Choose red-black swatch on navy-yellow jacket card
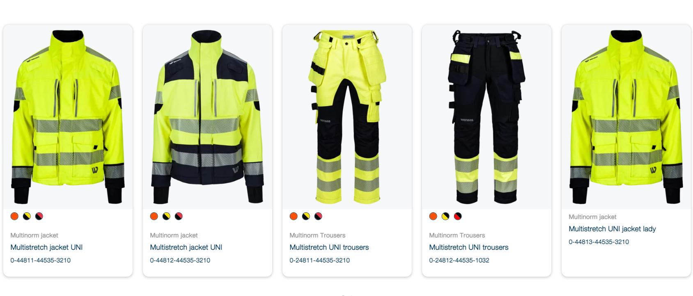 click(x=179, y=216)
